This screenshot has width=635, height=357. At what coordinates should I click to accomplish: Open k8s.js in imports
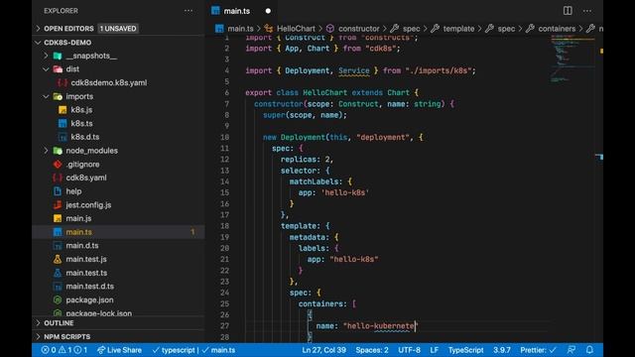[x=81, y=110]
